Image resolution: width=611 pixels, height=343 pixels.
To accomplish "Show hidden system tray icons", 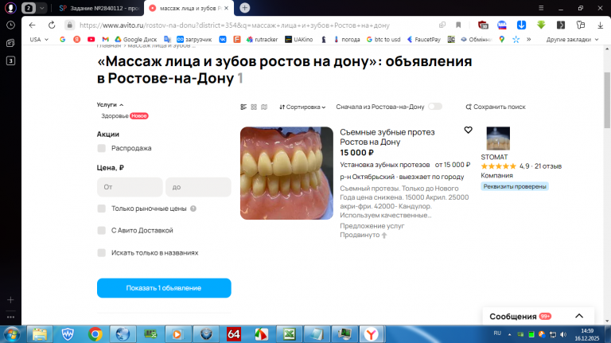I will (509, 334).
